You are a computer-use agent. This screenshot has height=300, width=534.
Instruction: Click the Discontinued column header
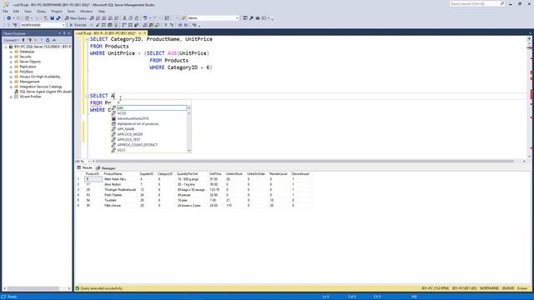[300, 174]
